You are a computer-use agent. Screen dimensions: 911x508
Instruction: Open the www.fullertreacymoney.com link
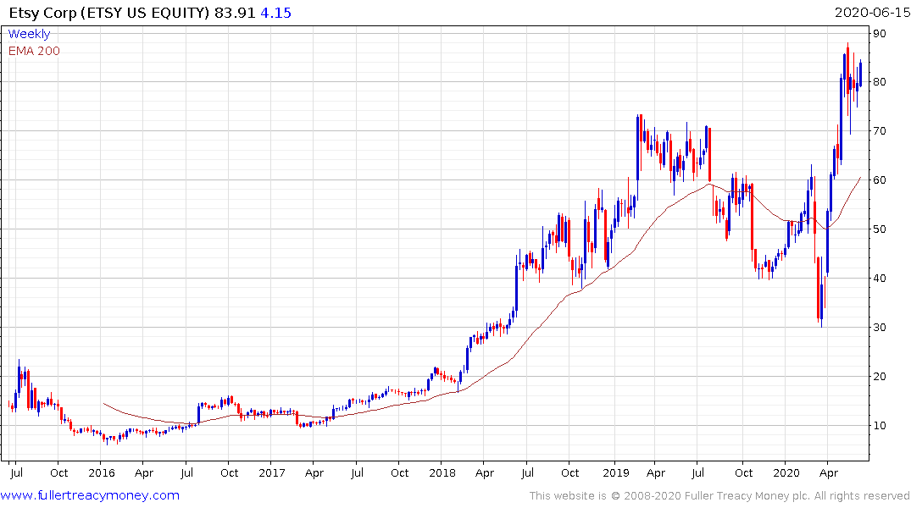tap(90, 495)
